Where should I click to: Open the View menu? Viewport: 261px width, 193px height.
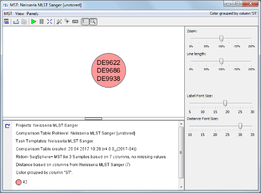point(20,14)
